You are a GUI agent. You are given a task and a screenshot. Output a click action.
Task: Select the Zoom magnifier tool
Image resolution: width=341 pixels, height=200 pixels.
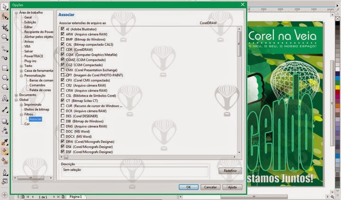tap(5, 37)
